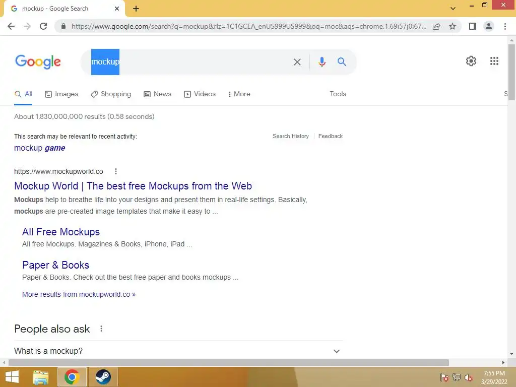516x387 pixels.
Task: Click the scrollbar down arrow
Action: click(511, 354)
